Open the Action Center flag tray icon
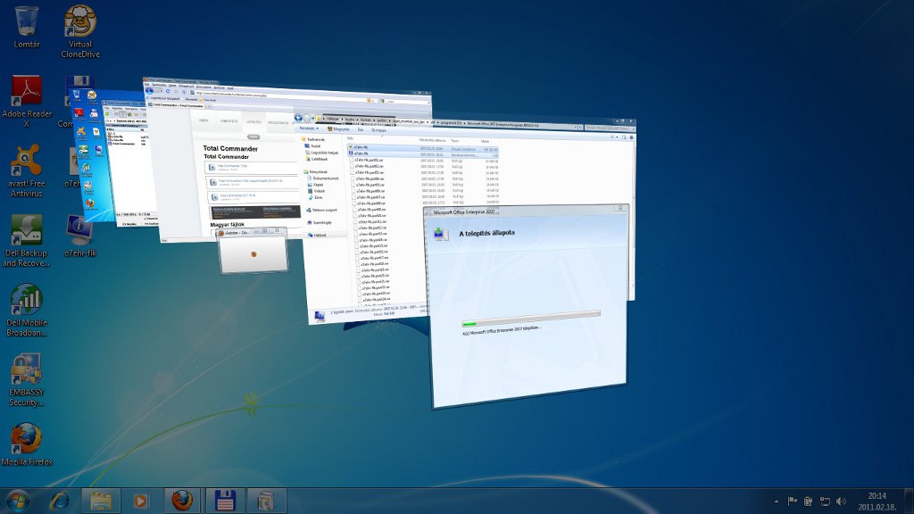 [793, 502]
